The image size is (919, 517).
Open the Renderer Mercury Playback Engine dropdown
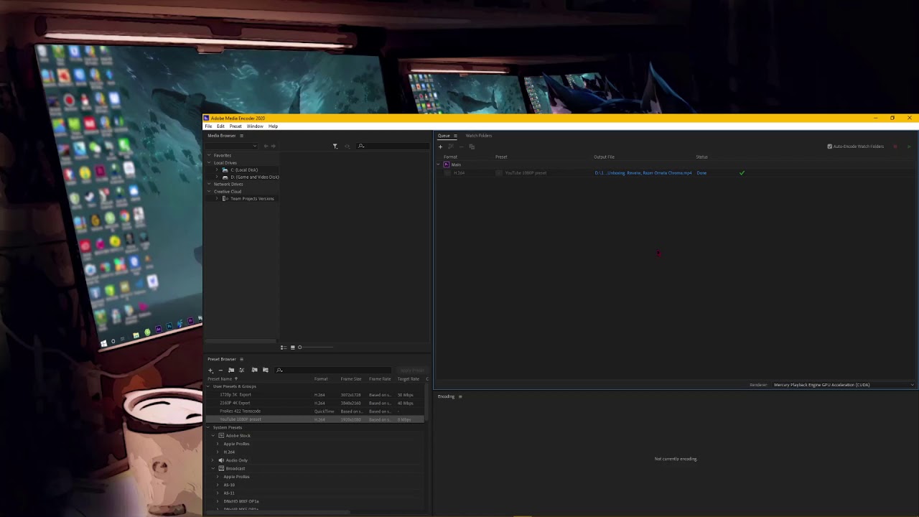click(x=844, y=385)
